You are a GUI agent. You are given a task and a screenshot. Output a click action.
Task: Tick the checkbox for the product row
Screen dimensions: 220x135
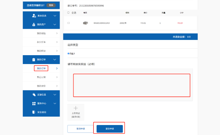click(68, 23)
